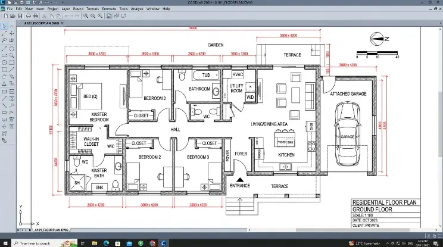Select the square rectangle tool in palette

[4, 70]
